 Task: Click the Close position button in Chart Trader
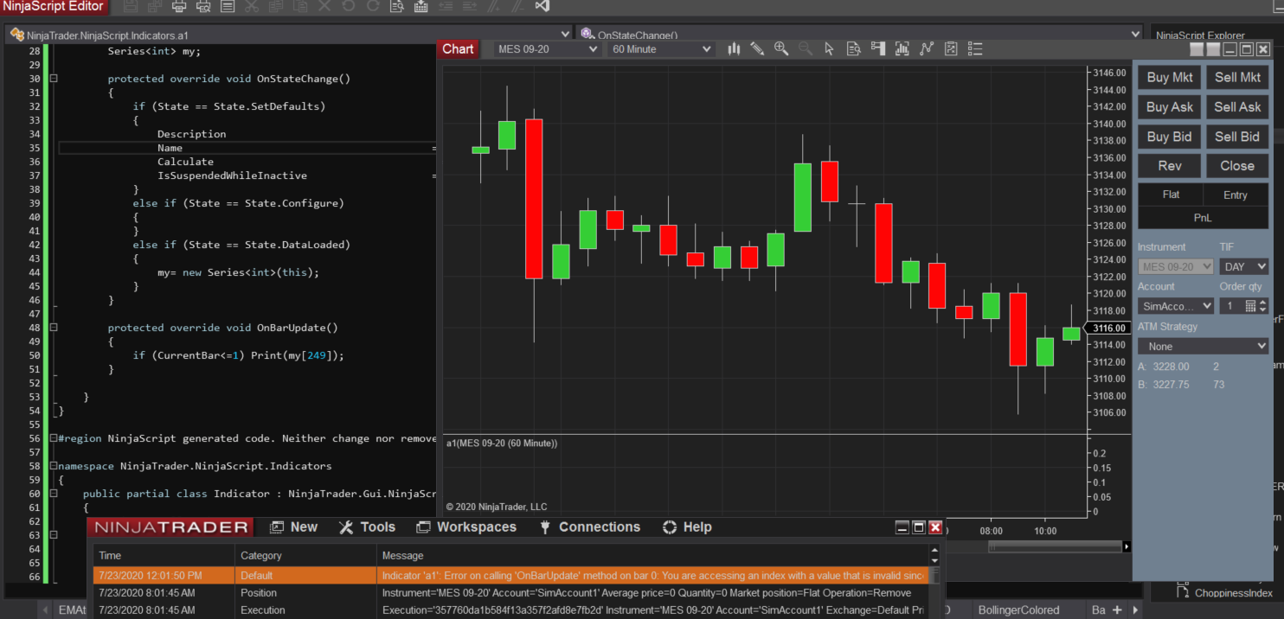(1237, 166)
